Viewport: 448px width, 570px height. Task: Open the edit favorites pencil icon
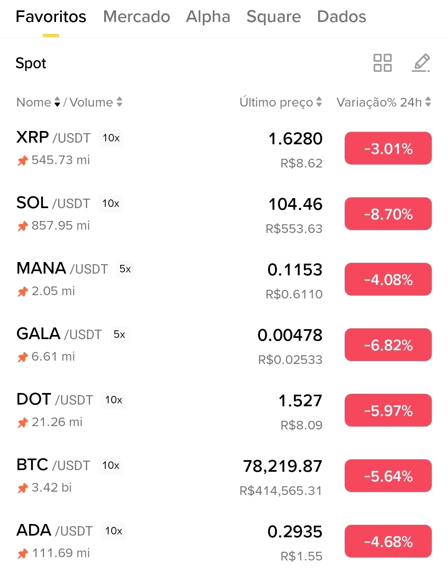421,63
